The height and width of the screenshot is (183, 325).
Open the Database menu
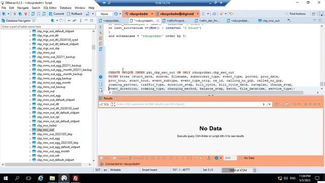click(66, 8)
